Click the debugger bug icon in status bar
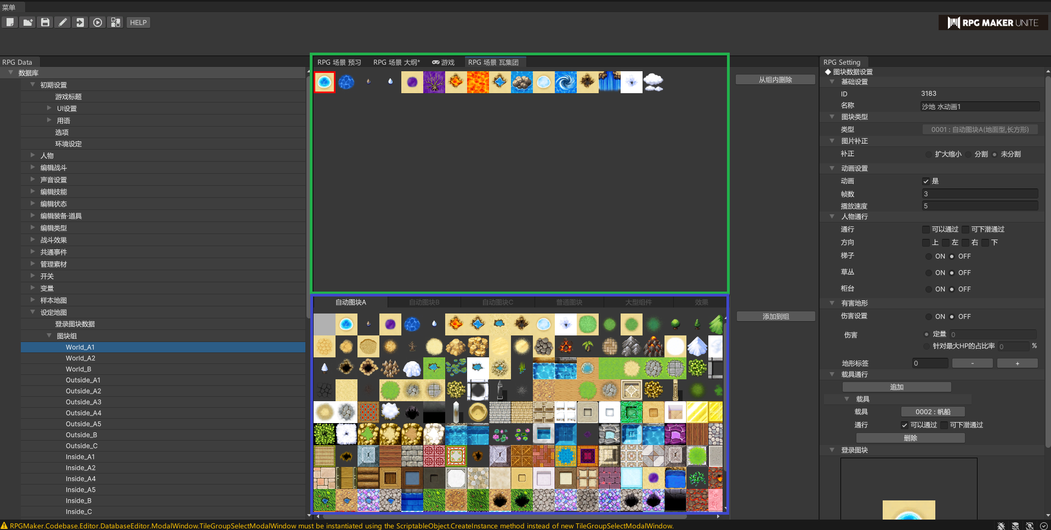1051x530 pixels. pyautogui.click(x=1001, y=526)
